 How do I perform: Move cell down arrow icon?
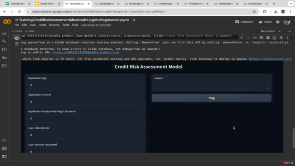tap(248, 38)
